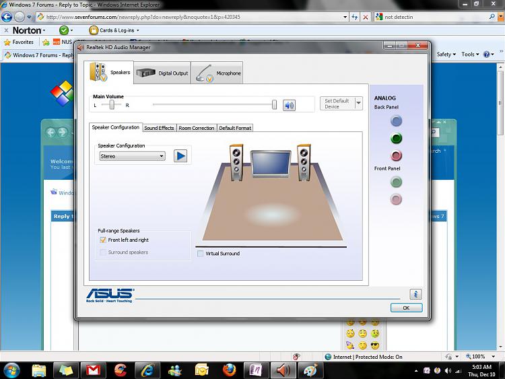This screenshot has height=379, width=505.
Task: Show hidden system tray icons
Action: [x=416, y=371]
